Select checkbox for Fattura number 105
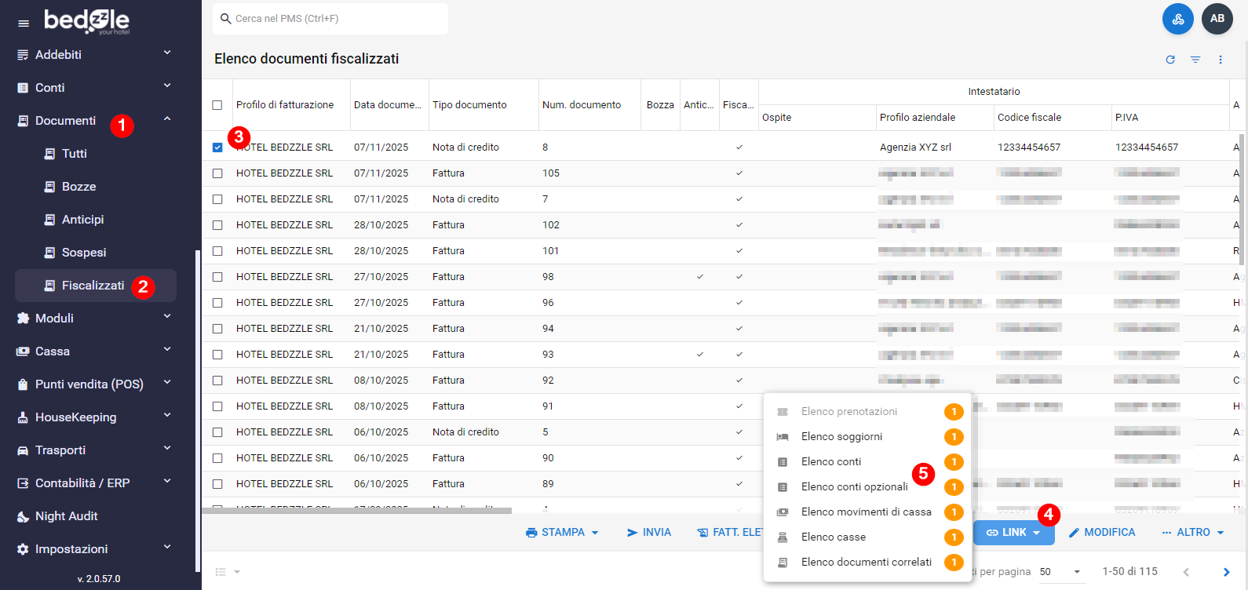Viewport: 1248px width, 590px height. pos(217,173)
